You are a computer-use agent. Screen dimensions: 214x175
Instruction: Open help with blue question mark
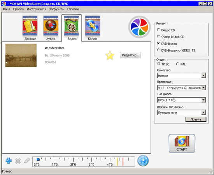click(143, 161)
